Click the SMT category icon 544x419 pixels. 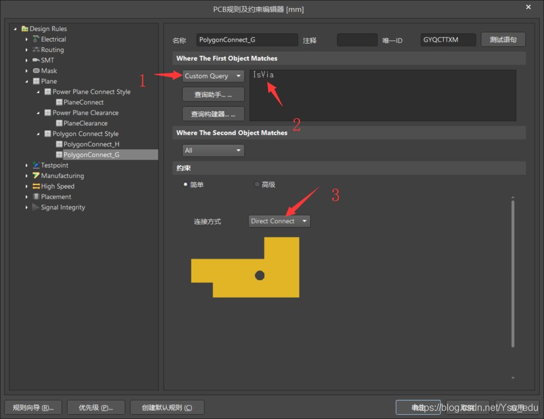coord(36,60)
